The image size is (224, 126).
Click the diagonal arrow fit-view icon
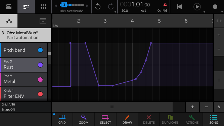(x=219, y=107)
